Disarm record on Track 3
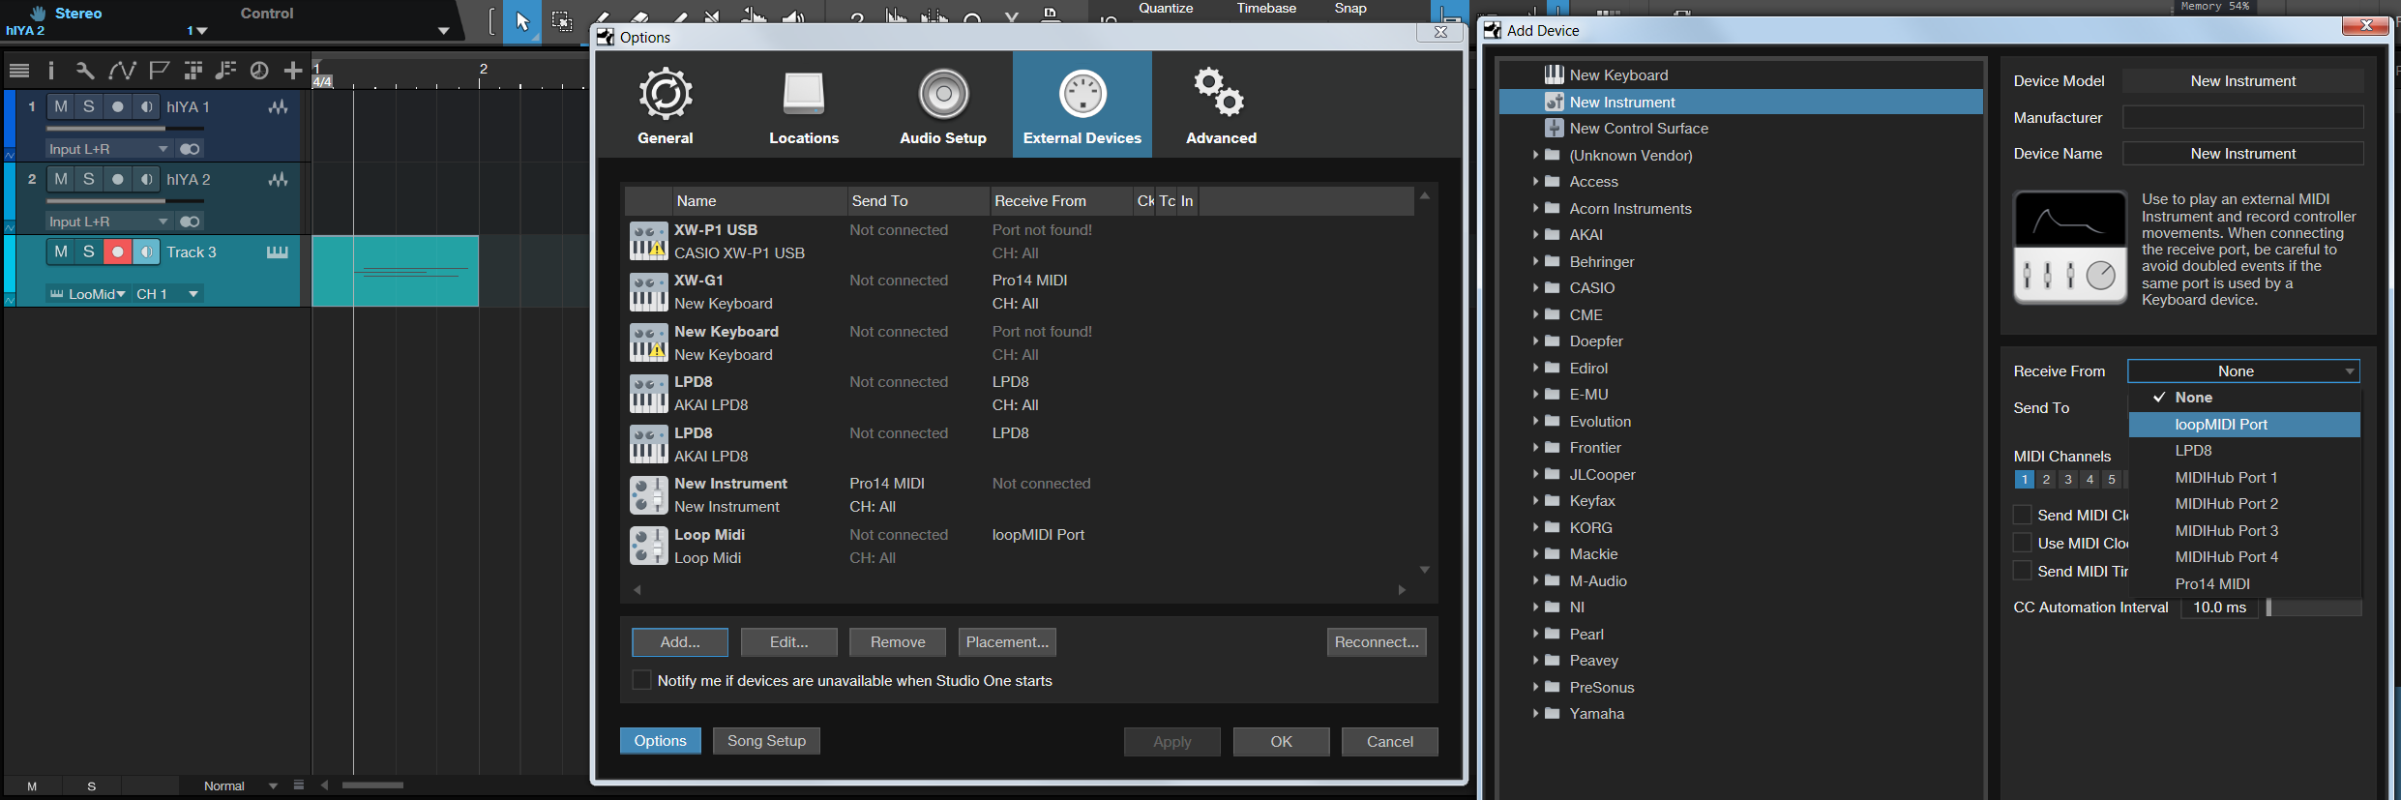The image size is (2401, 800). point(118,252)
